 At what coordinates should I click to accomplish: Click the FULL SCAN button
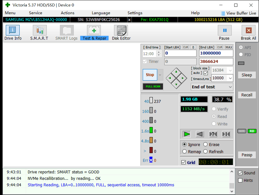[153, 86]
